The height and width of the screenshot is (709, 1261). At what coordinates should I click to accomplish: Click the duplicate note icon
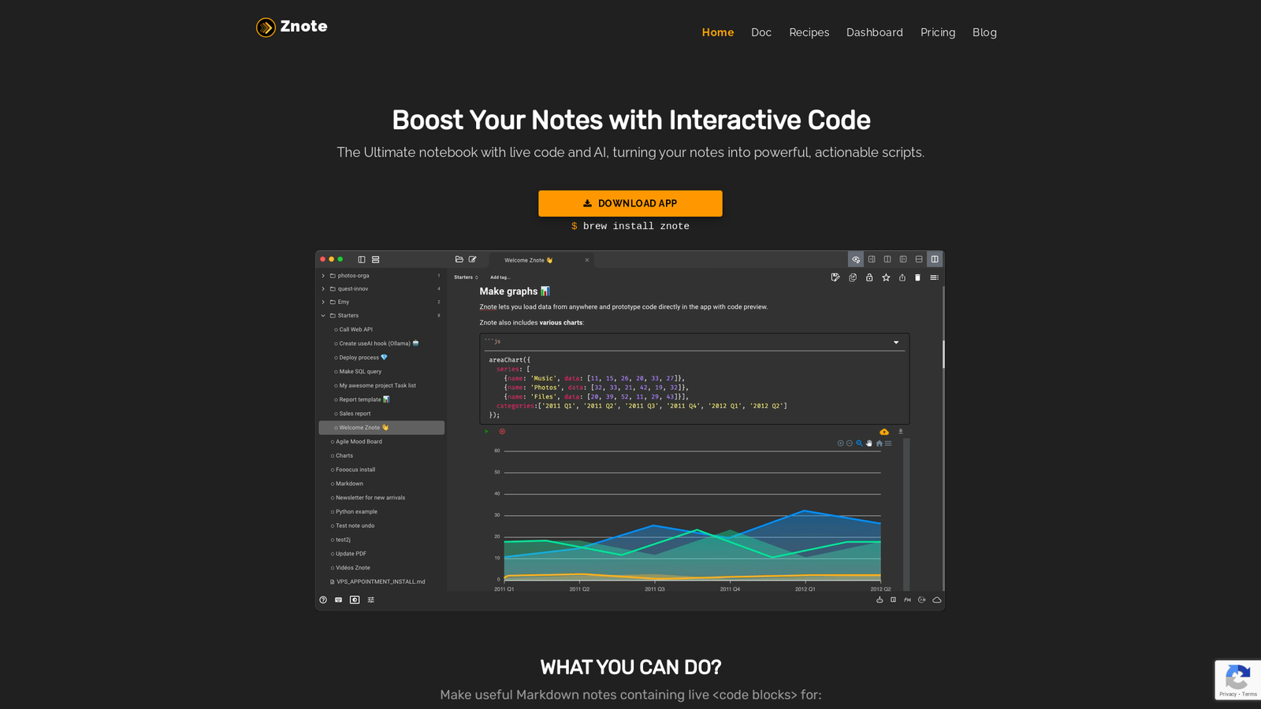[853, 277]
